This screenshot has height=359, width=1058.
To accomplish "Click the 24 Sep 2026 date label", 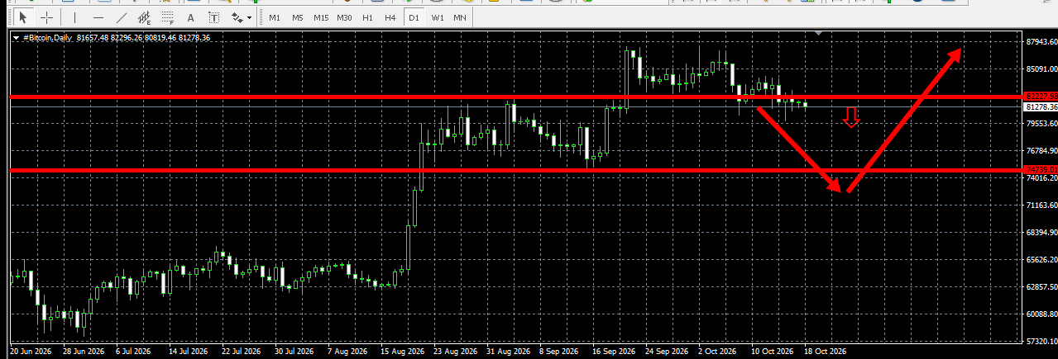I will click(668, 351).
